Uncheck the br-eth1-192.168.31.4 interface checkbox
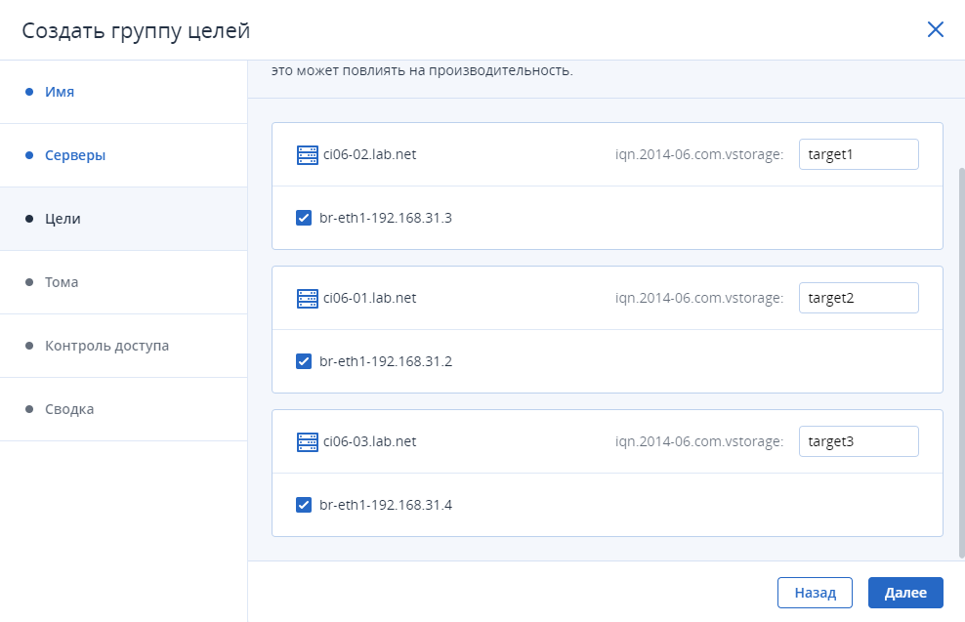Screen dimensions: 965x622 point(304,505)
